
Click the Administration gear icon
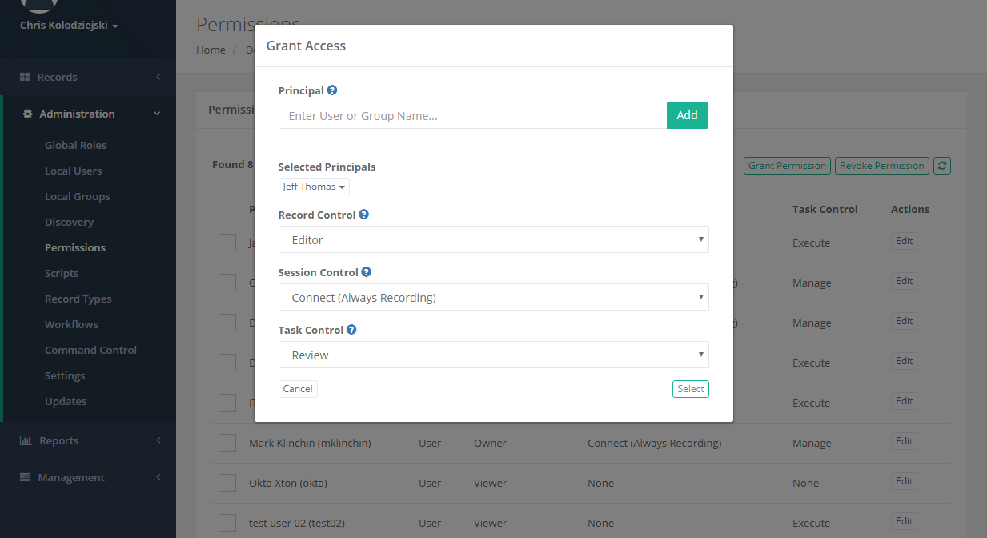coord(26,114)
